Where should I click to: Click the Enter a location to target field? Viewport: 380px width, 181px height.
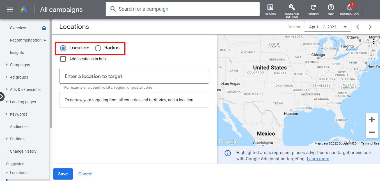[x=134, y=76]
